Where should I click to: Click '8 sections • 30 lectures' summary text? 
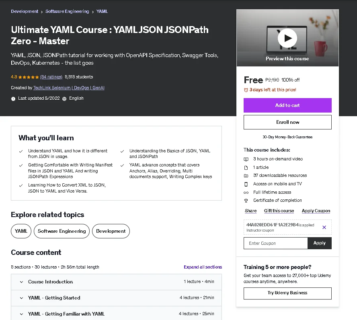tap(34, 267)
